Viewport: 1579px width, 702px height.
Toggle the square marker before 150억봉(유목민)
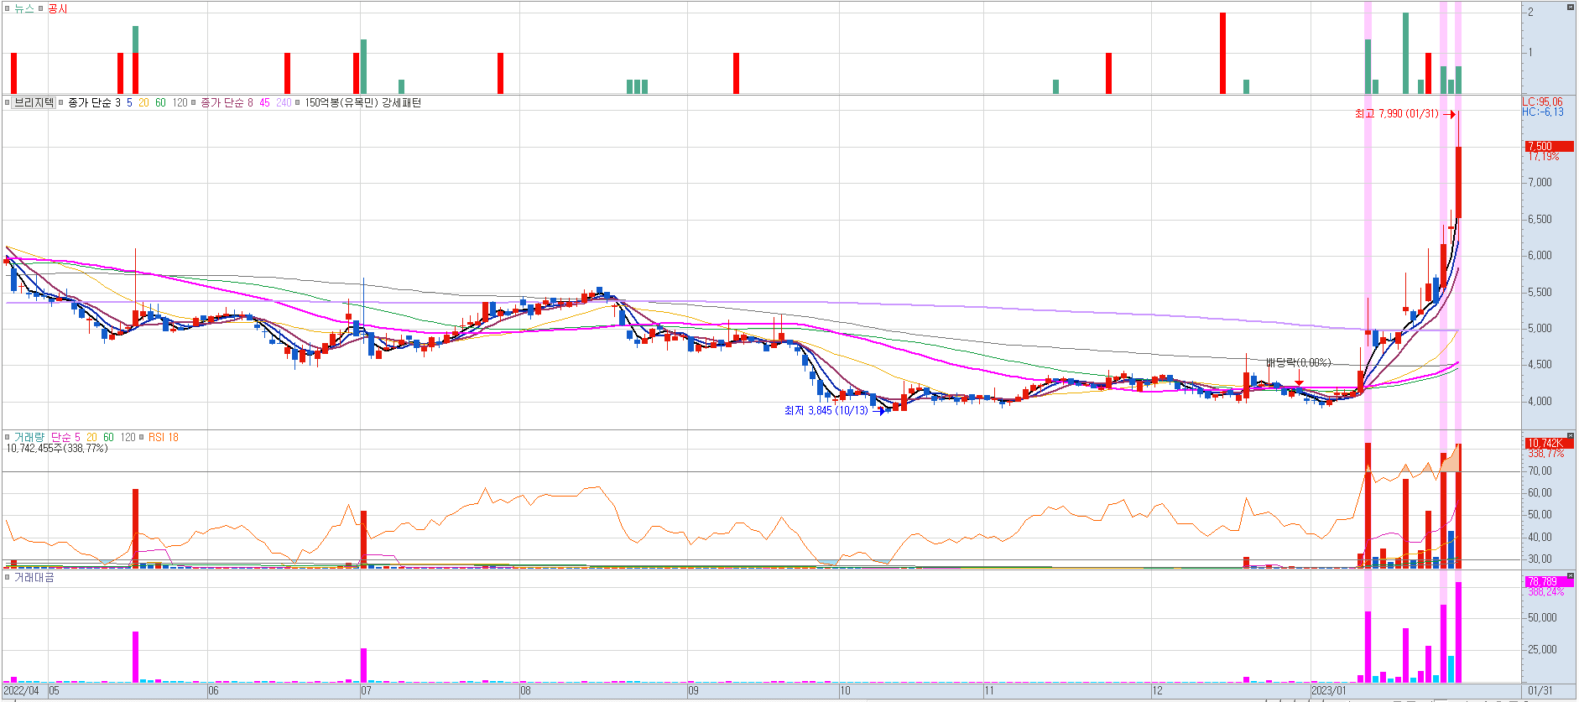pyautogui.click(x=298, y=102)
